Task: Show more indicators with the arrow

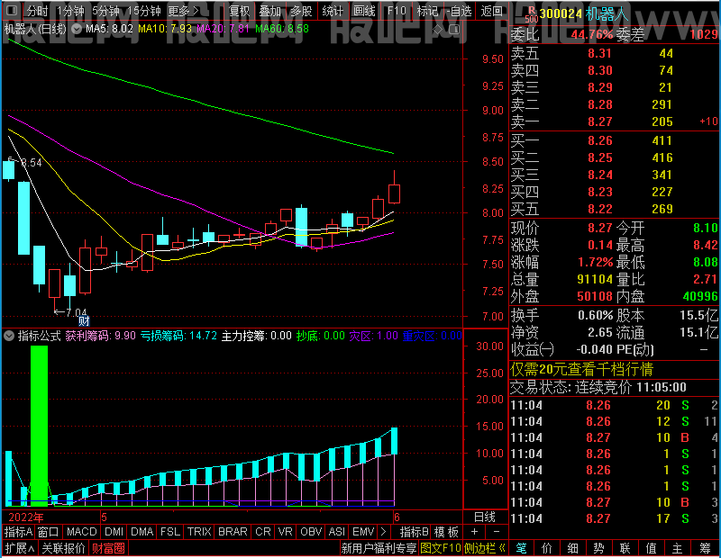Action: point(384,532)
